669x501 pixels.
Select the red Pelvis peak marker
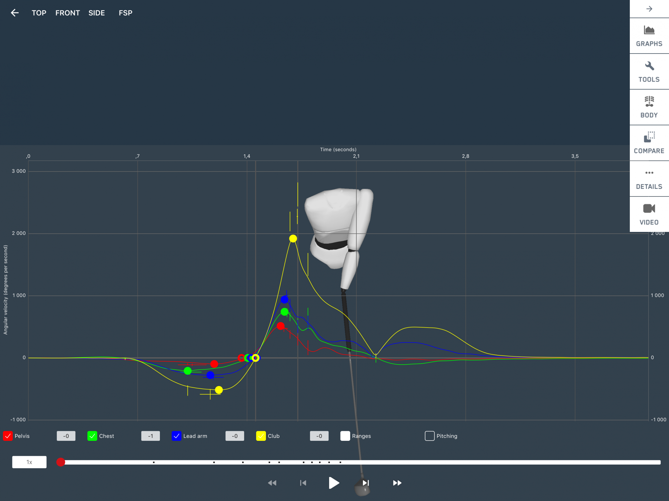(x=281, y=326)
